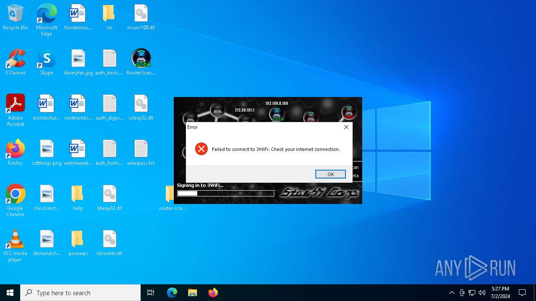Select the auth_basic text file
The height and width of the screenshot is (301, 536).
click(109, 62)
